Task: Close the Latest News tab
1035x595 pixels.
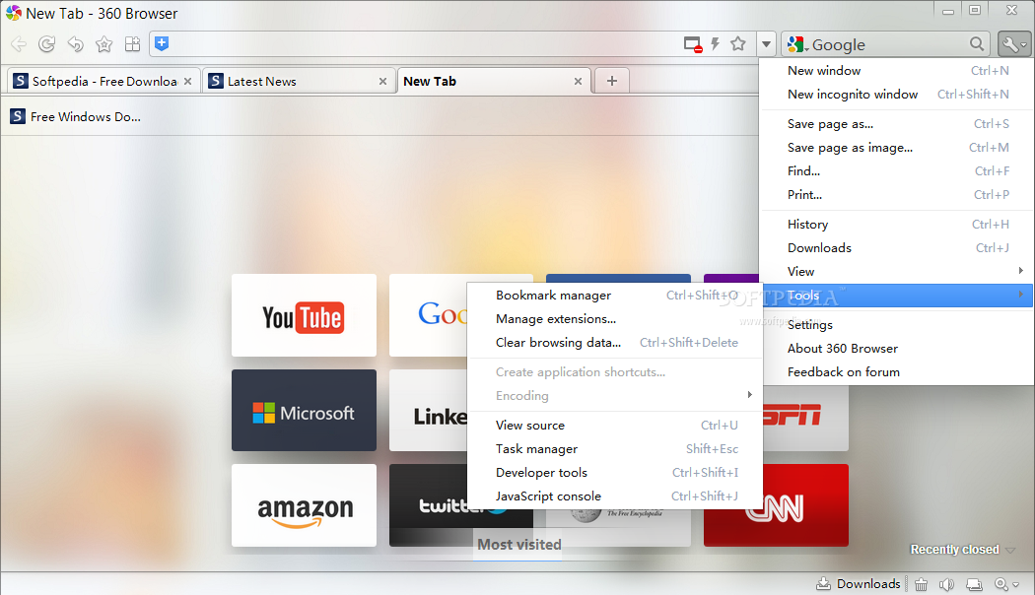Action: click(382, 81)
